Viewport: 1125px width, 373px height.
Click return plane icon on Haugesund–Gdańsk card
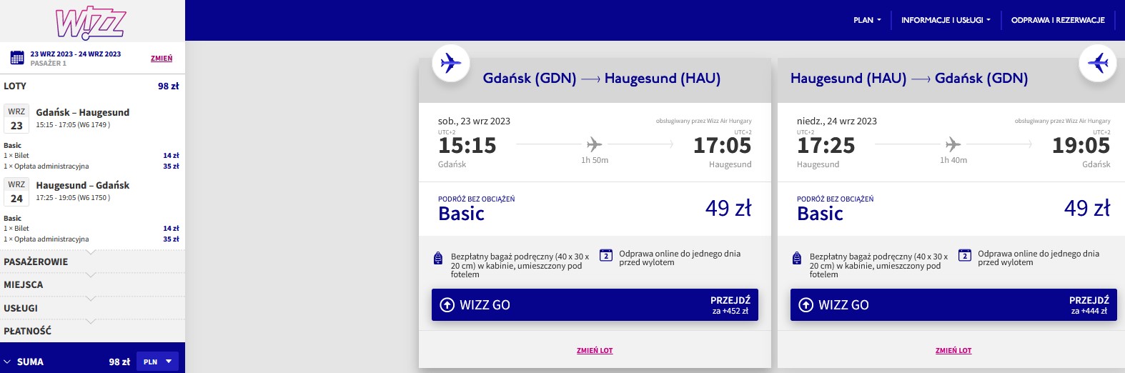(1097, 63)
